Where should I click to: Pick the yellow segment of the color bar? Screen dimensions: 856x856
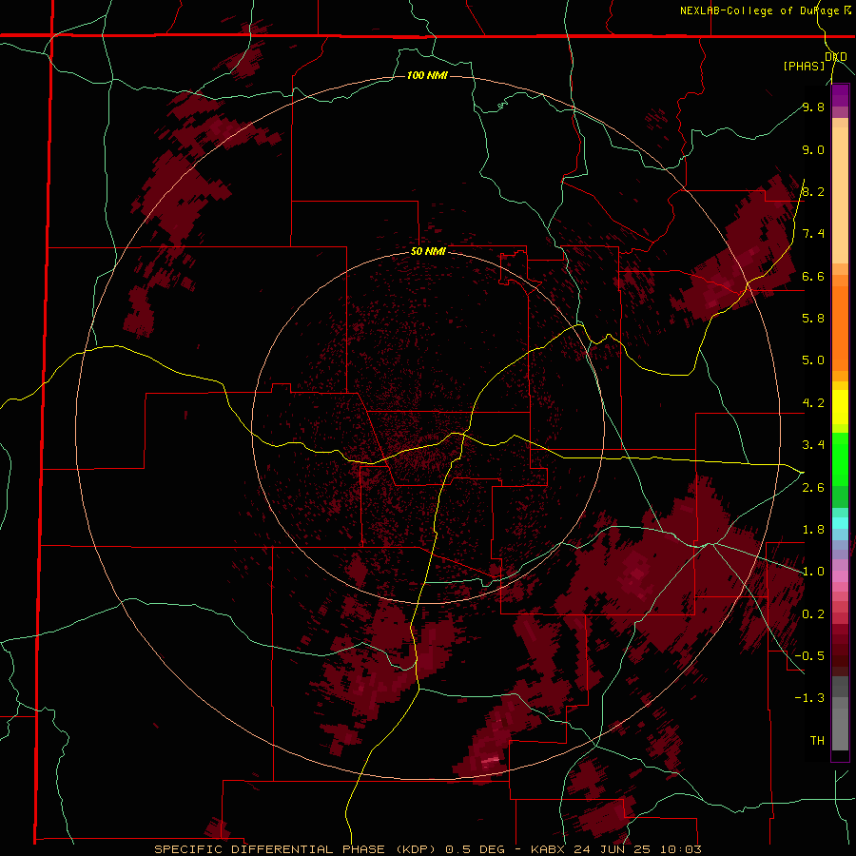(840, 407)
